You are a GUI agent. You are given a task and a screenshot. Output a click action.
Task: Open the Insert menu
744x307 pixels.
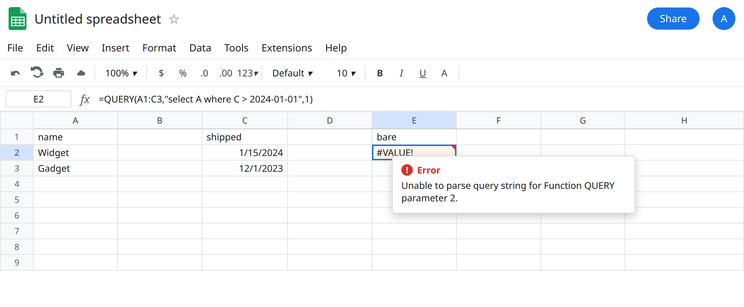coord(115,48)
